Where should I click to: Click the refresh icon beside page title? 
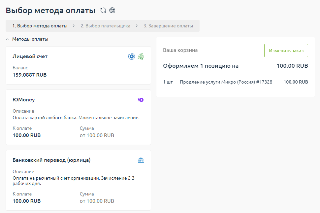coord(103,11)
